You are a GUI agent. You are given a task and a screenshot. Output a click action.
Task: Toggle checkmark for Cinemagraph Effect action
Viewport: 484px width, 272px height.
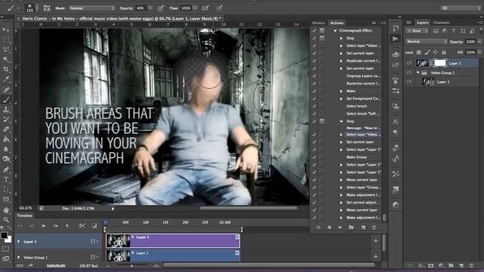[315, 30]
